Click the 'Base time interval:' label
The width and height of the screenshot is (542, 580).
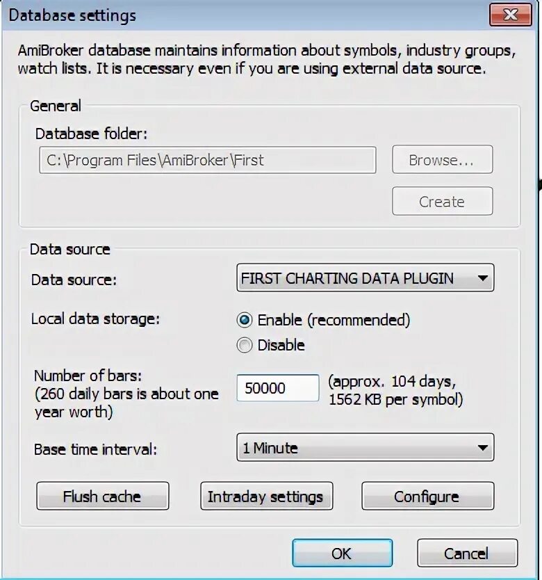tap(95, 449)
